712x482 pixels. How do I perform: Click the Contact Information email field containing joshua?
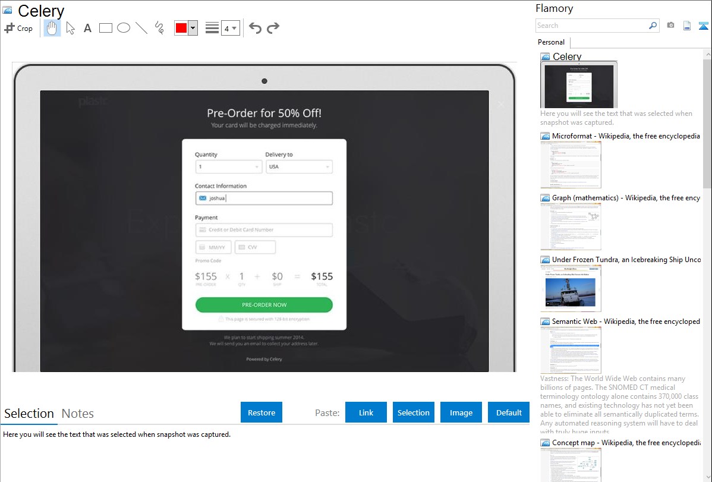click(x=264, y=198)
